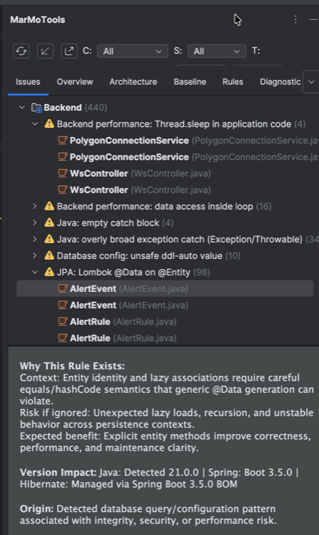Click the 'Java: empty catch block' label

point(108,223)
